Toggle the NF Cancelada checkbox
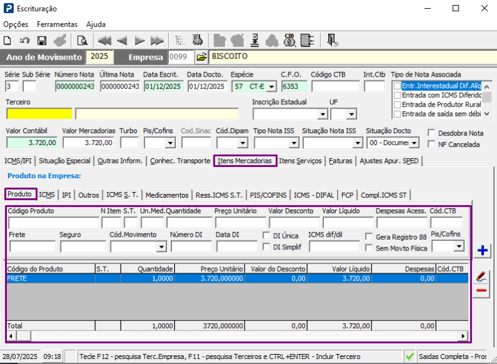 click(432, 144)
